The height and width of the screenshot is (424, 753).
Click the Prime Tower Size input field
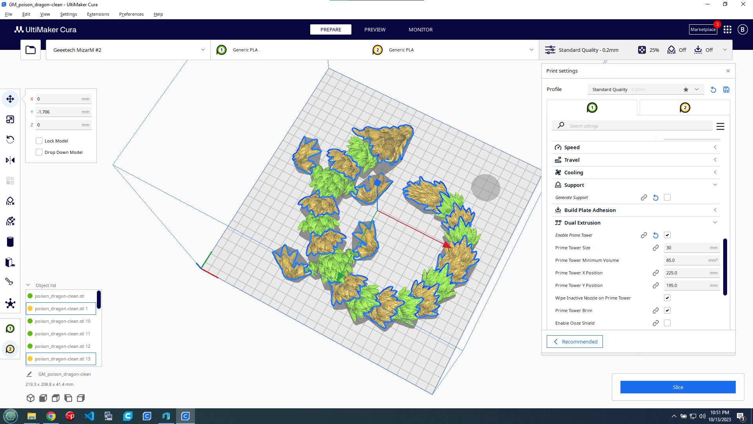click(686, 248)
